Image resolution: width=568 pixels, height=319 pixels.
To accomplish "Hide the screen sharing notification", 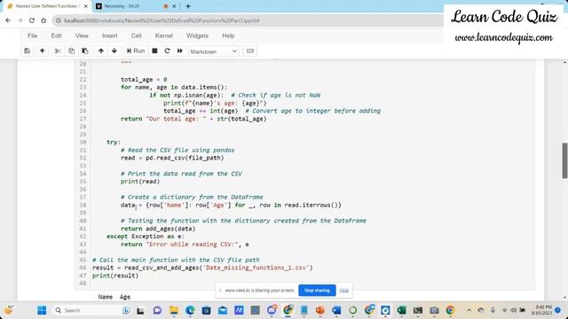I will (x=344, y=291).
